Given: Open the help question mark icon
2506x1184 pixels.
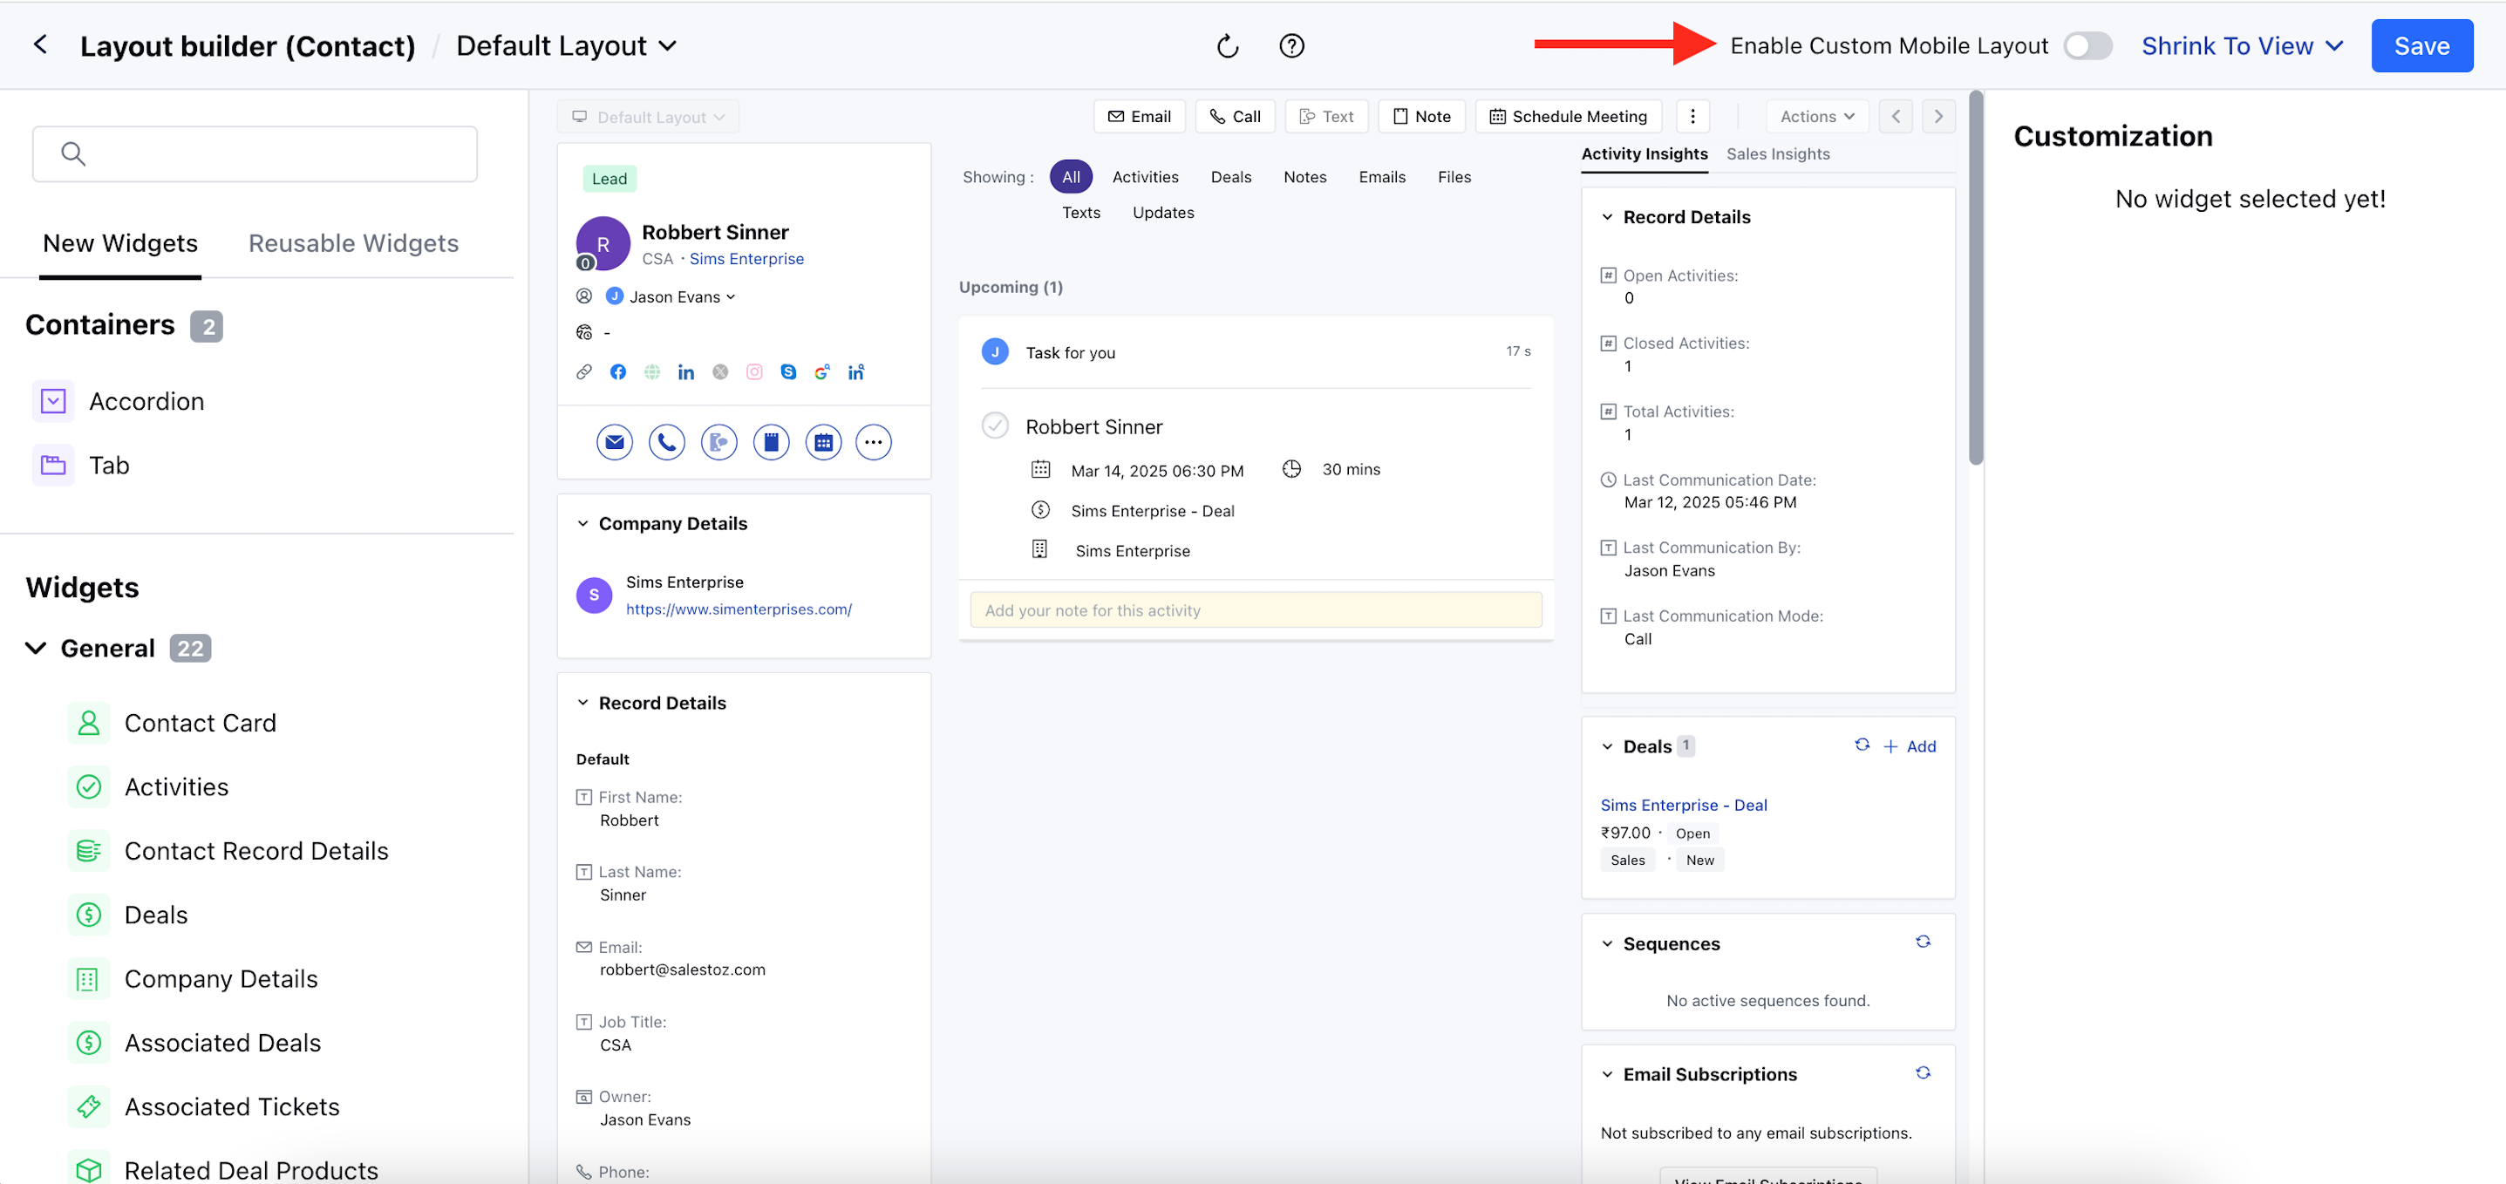Looking at the screenshot, I should point(1291,45).
